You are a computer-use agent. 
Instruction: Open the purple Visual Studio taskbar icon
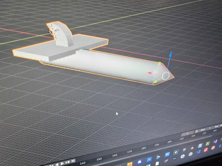point(215,141)
